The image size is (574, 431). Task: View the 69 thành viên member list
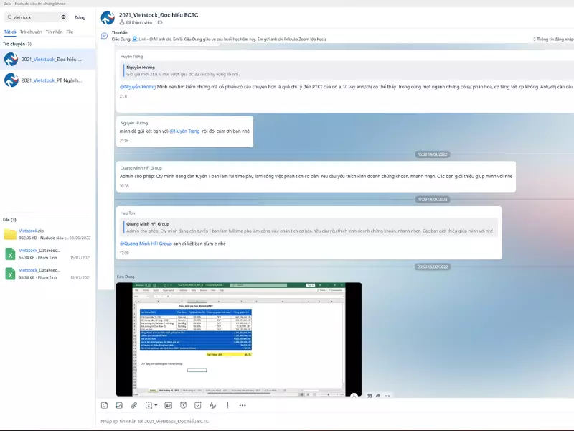136,22
